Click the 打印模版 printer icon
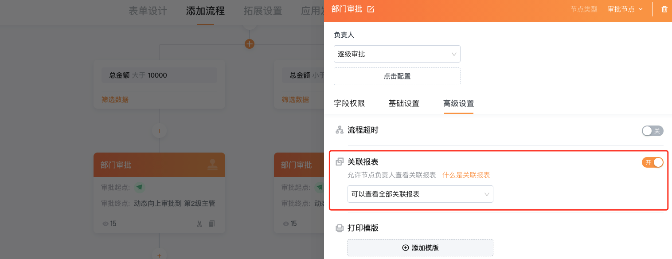672x259 pixels. point(340,228)
